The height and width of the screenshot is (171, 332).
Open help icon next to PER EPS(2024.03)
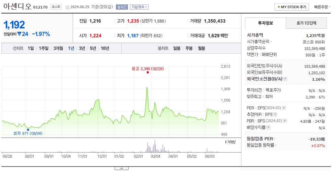click(284, 108)
